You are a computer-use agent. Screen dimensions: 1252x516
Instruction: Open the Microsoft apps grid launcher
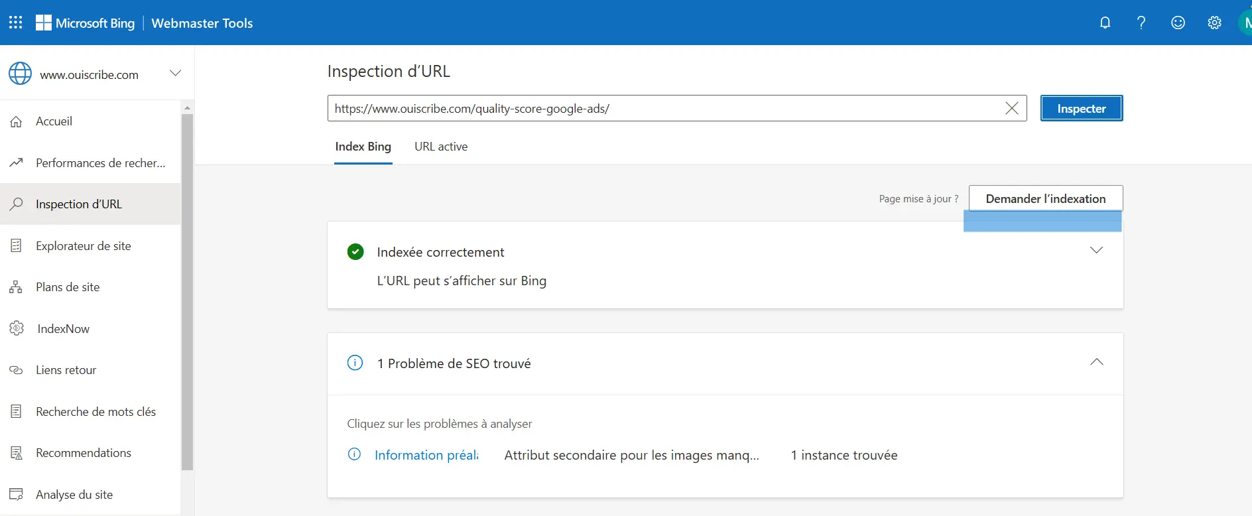coord(15,23)
